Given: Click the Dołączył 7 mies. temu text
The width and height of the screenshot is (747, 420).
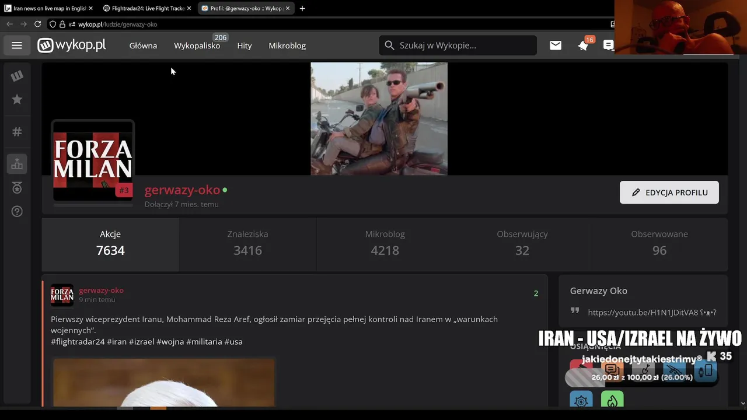Looking at the screenshot, I should pos(181,204).
